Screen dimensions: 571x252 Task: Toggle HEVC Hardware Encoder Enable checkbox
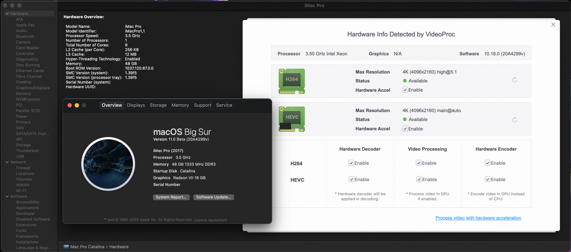click(x=488, y=179)
